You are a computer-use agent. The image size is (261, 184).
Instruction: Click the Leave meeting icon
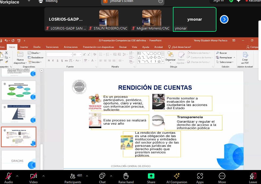(253, 176)
